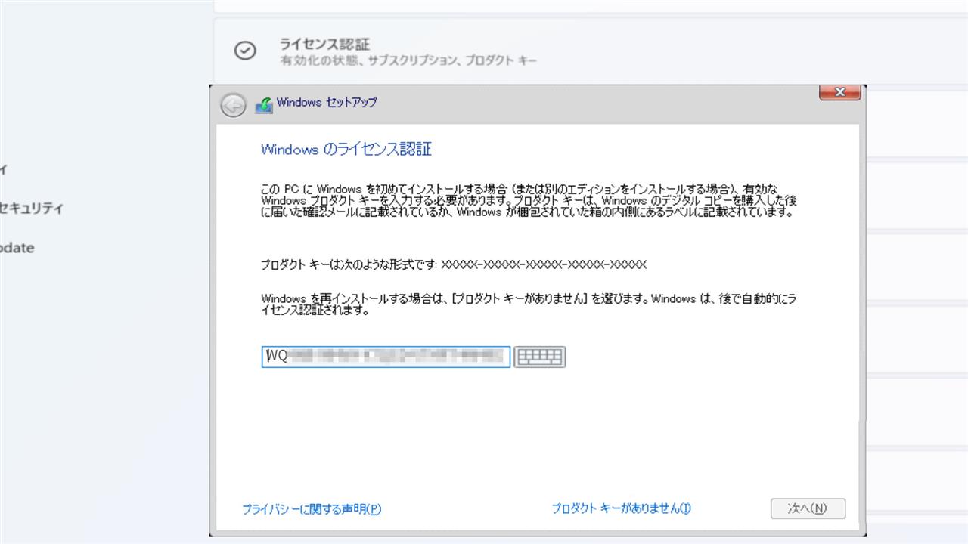Choose プロダクト キーがありません link

point(621,508)
